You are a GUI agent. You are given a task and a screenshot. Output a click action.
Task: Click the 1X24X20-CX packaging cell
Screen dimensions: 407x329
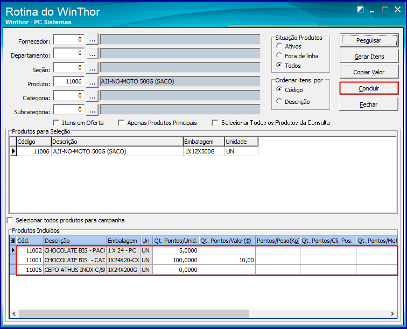click(x=124, y=260)
